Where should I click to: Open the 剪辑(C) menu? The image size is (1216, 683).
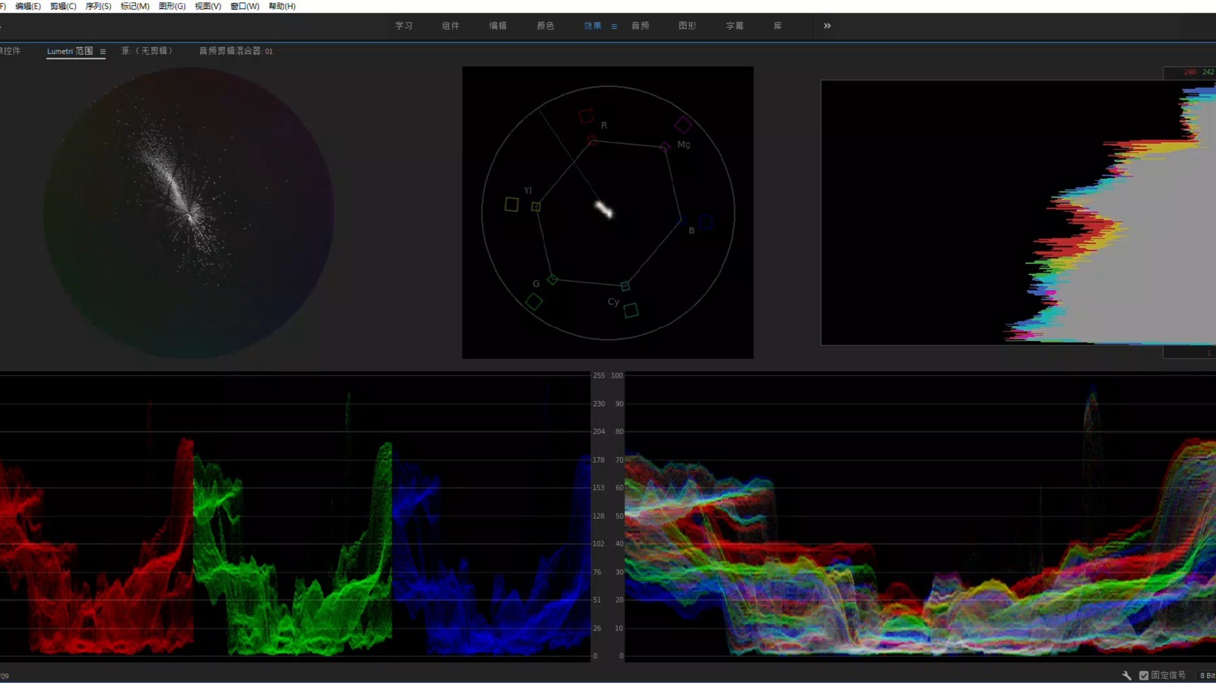coord(63,6)
